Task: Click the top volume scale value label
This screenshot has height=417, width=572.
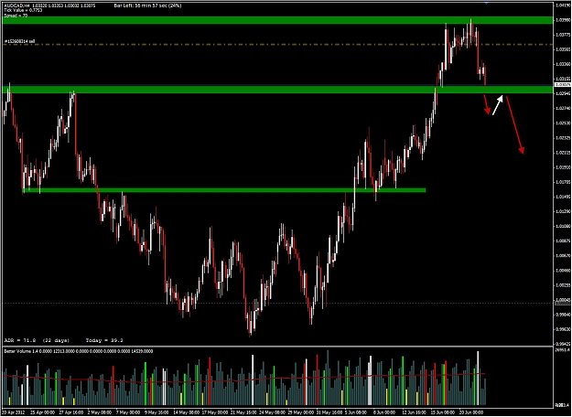Action: tap(563, 350)
